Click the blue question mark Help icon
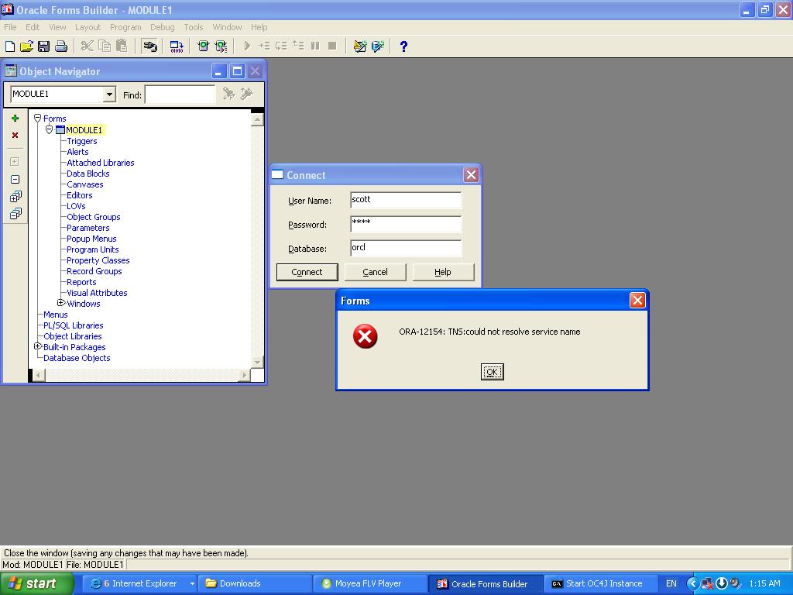 tap(403, 46)
